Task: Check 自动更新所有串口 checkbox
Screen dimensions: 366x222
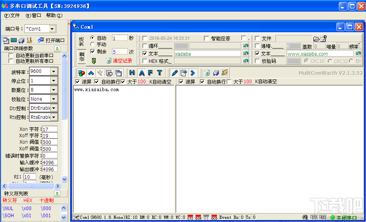Action: coord(11,61)
